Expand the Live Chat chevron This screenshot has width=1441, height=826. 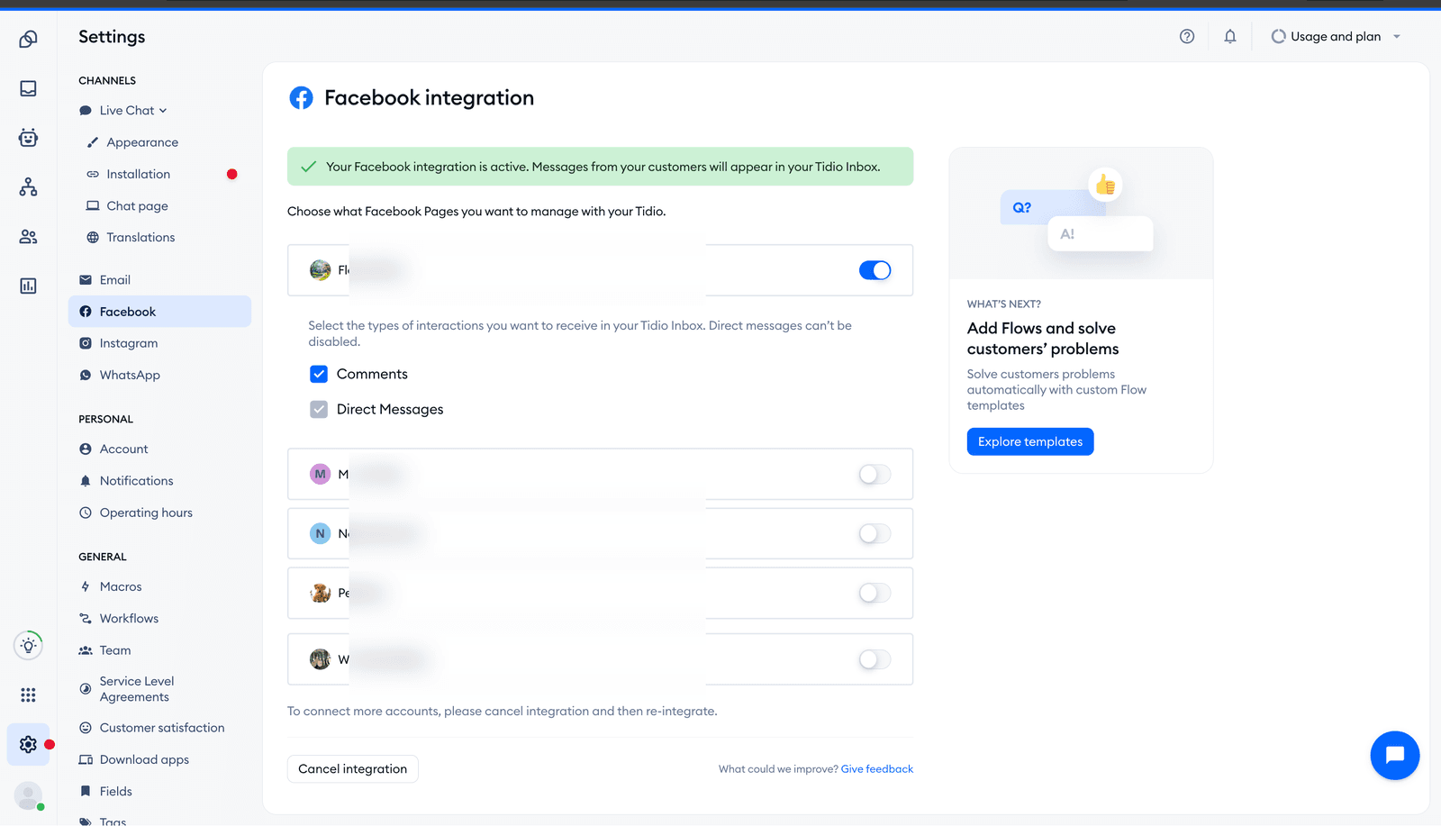tap(163, 111)
